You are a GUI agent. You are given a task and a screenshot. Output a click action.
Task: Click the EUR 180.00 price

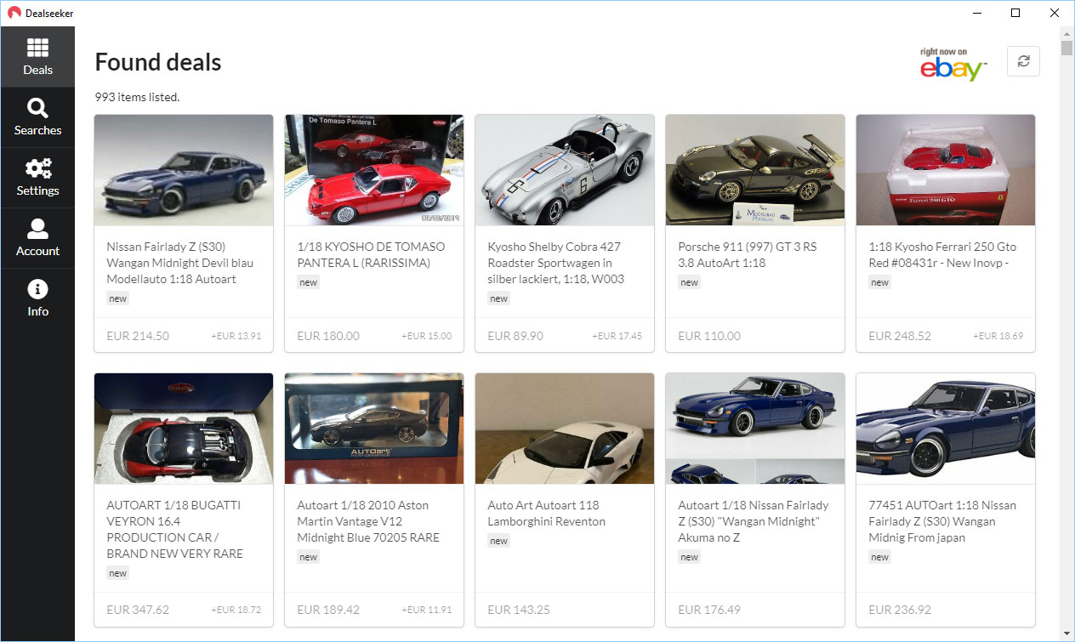click(x=328, y=336)
